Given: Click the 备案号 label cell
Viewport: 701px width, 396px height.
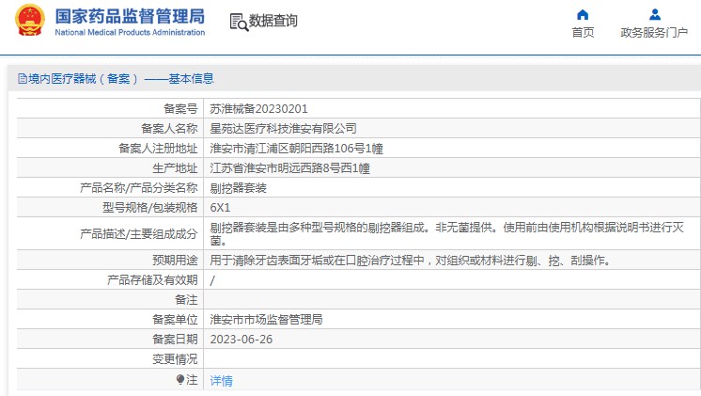Looking at the screenshot, I should (x=110, y=109).
